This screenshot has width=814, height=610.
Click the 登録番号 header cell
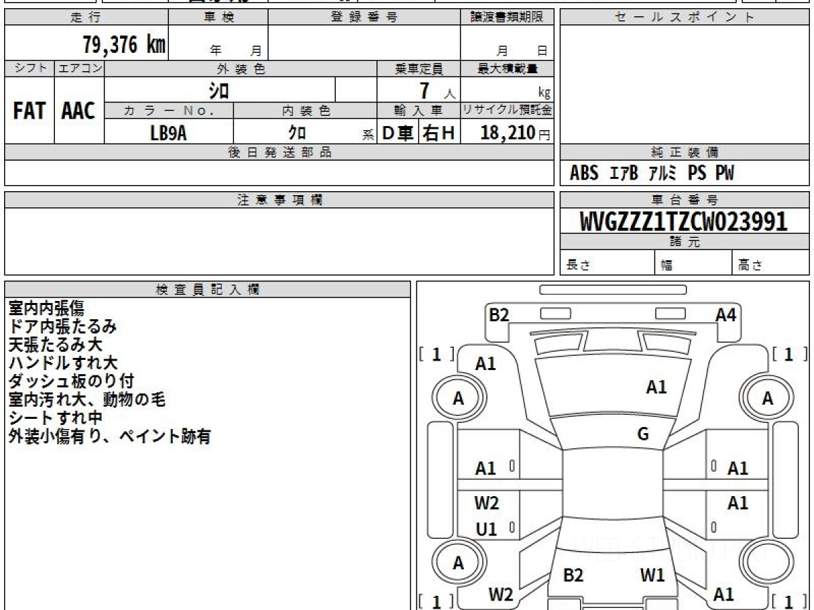pyautogui.click(x=364, y=18)
